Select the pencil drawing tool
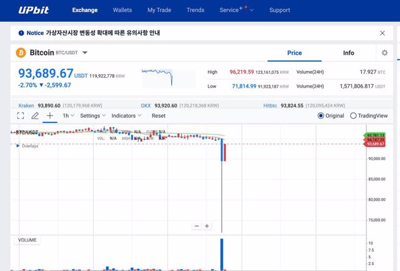Screen dimensions: 400x271 (x=35, y=116)
